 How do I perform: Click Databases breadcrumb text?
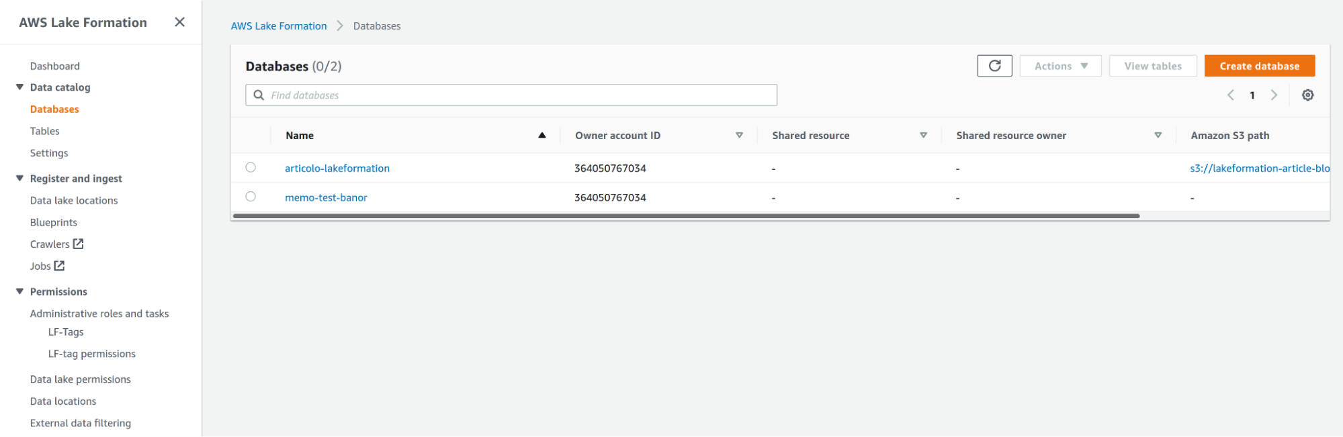click(x=377, y=26)
